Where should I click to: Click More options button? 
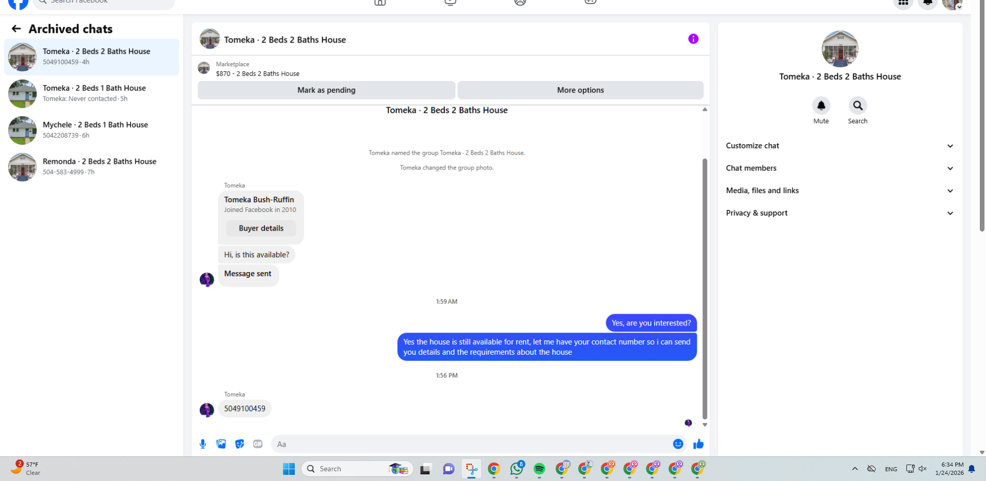pyautogui.click(x=580, y=90)
